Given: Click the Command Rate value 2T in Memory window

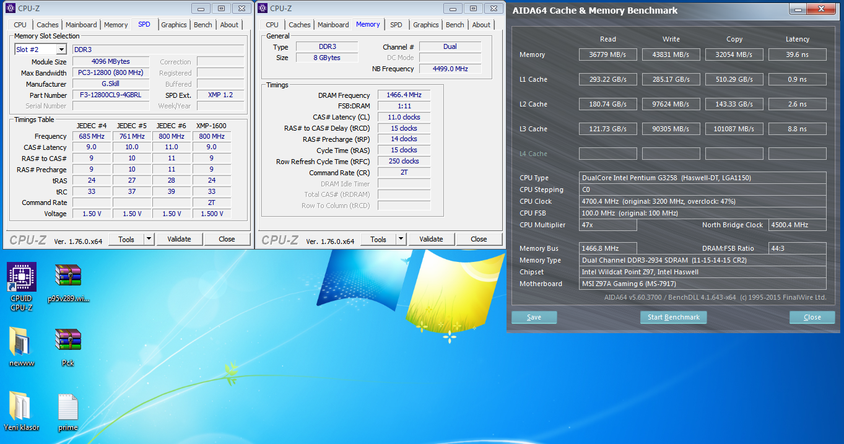Looking at the screenshot, I should pyautogui.click(x=404, y=172).
